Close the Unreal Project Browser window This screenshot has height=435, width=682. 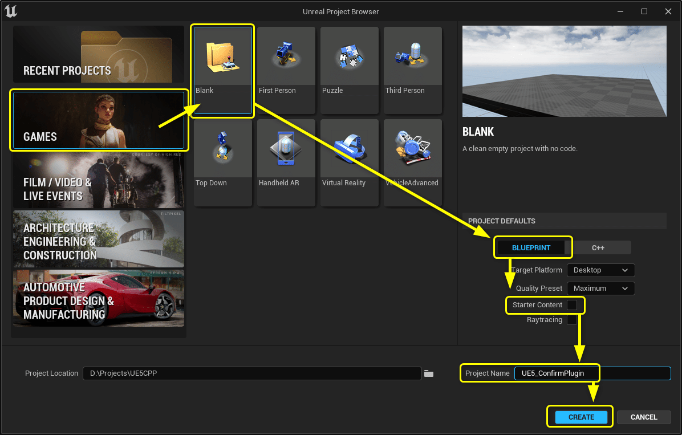tap(668, 11)
